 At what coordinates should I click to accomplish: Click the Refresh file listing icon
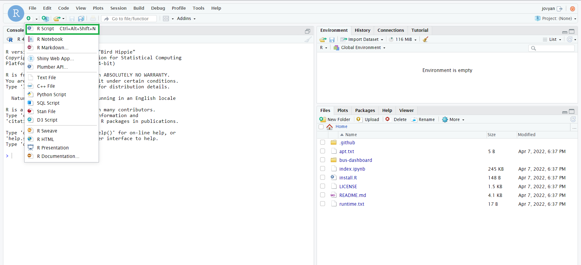(x=573, y=119)
